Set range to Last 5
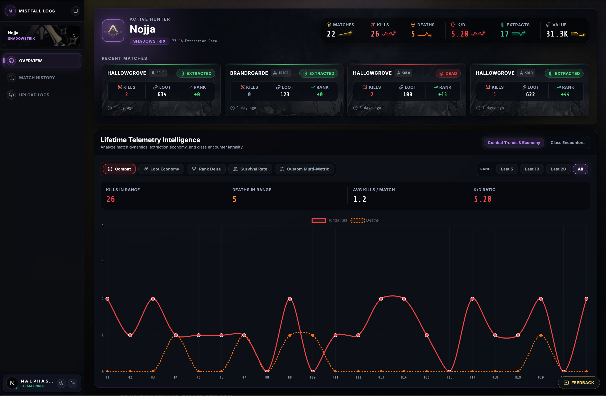Viewport: 606px width, 396px height. 507,169
